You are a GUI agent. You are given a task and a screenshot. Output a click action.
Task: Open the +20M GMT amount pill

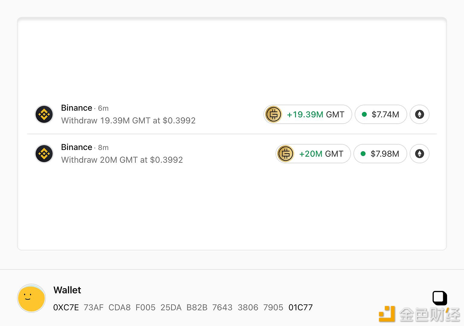click(x=321, y=154)
